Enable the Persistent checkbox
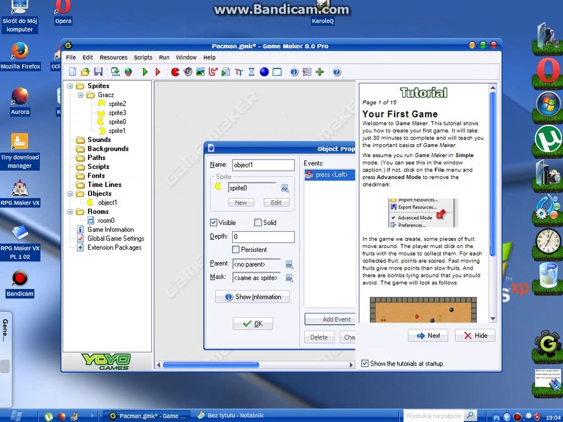The width and height of the screenshot is (563, 422). tap(236, 250)
